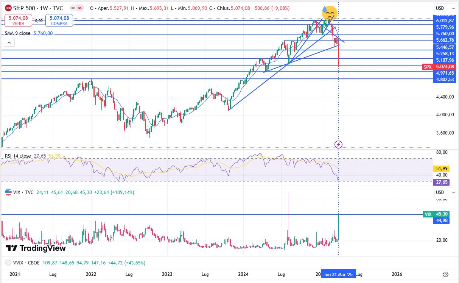
Task: Click the 3.600,00 price scale tick
Action: click(445, 133)
